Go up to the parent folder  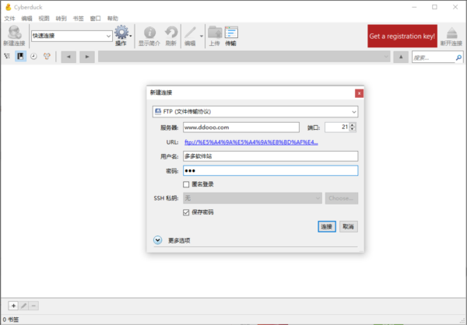tap(401, 57)
